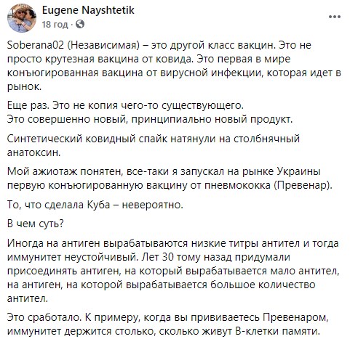This screenshot has width=358, height=339.
Task: Open Eugene Nayshtetik's profile picture
Action: [x=22, y=17]
